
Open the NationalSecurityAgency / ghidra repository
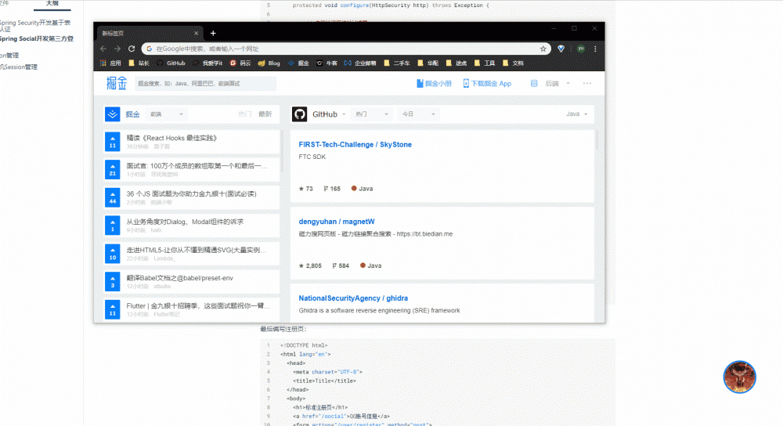[x=353, y=298]
